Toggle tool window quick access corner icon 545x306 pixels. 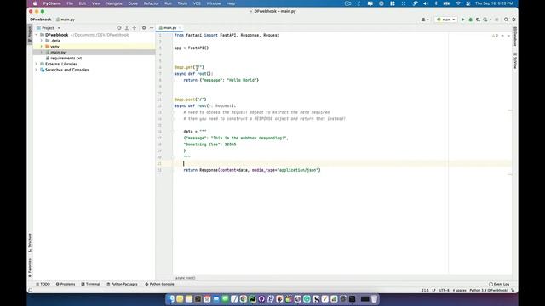[31, 291]
